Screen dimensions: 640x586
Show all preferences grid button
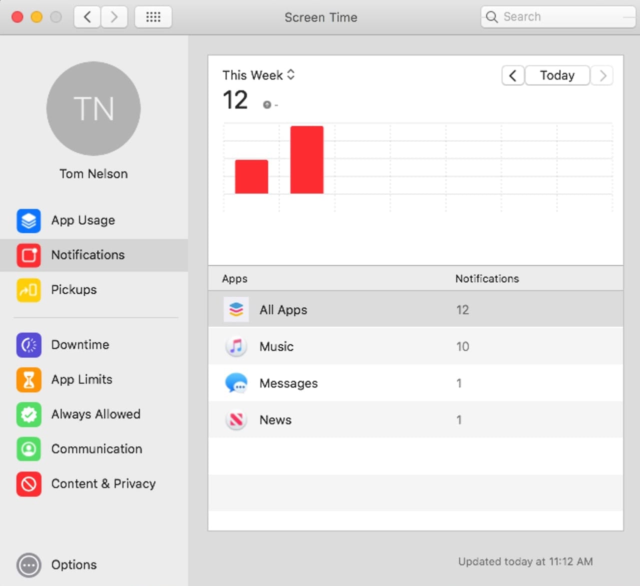click(x=153, y=17)
